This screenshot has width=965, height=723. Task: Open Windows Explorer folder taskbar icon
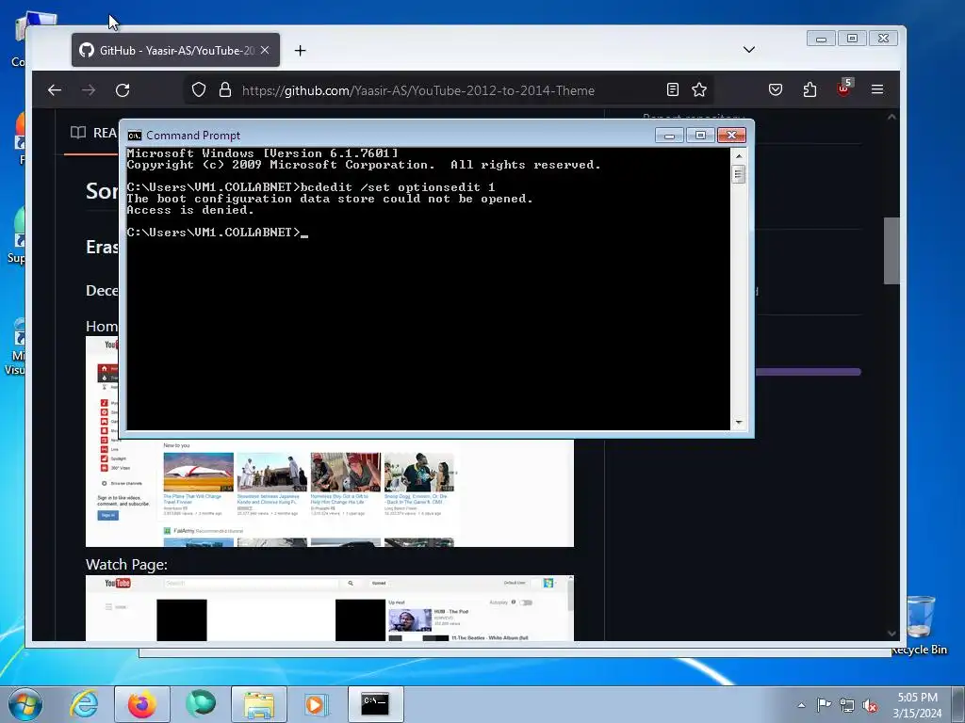pyautogui.click(x=259, y=704)
